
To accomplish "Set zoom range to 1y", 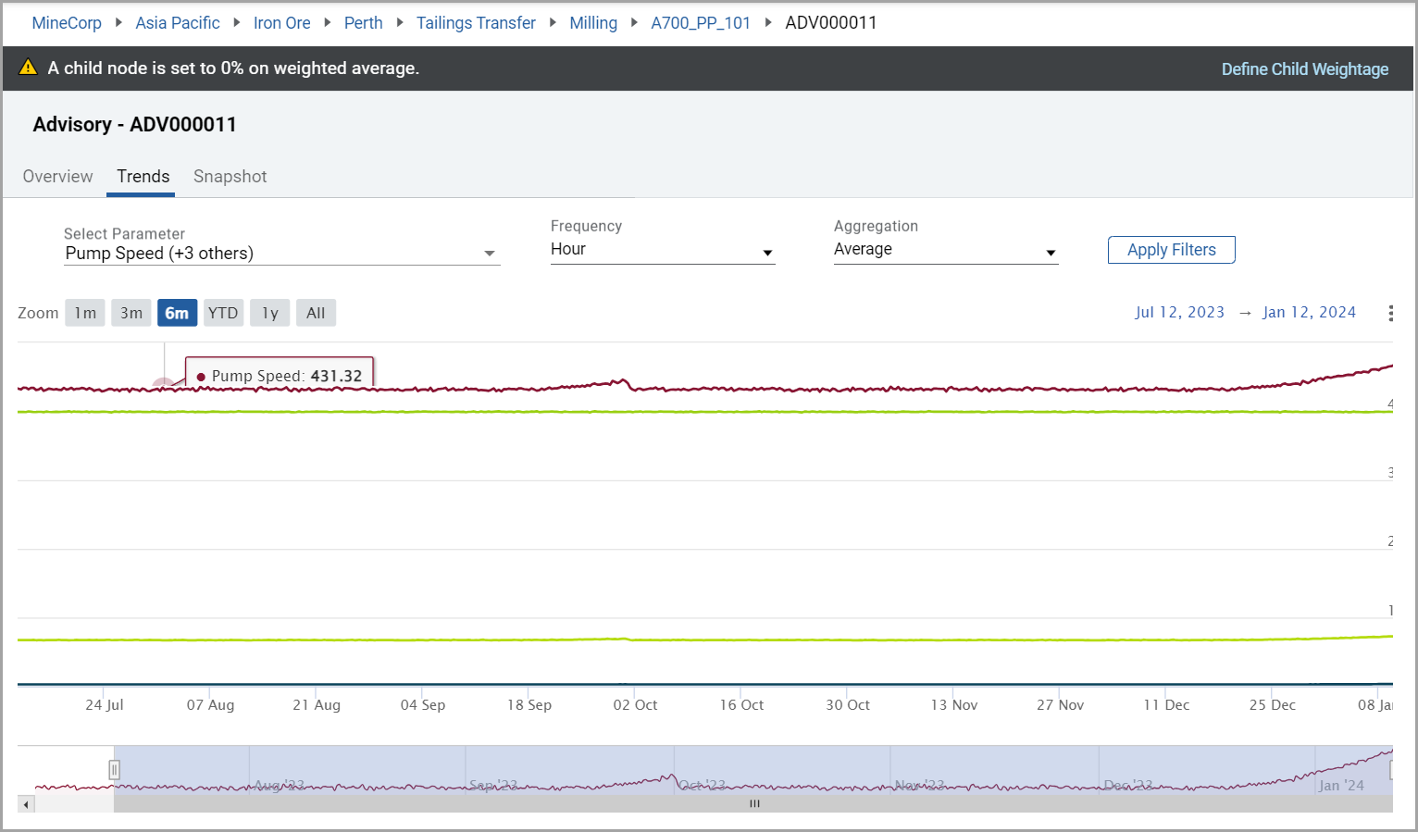I will click(x=269, y=313).
